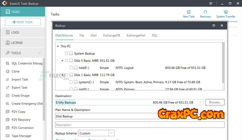Tick the System Backup checkbox
Image resolution: width=242 pixels, height=140 pixels.
(67, 54)
